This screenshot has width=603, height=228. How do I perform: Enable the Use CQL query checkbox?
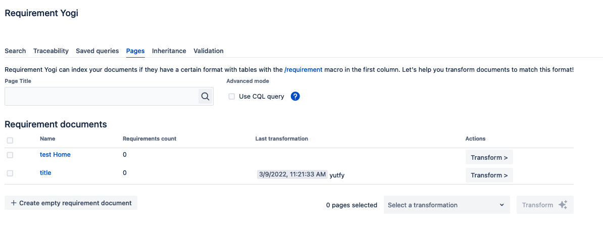coord(232,97)
